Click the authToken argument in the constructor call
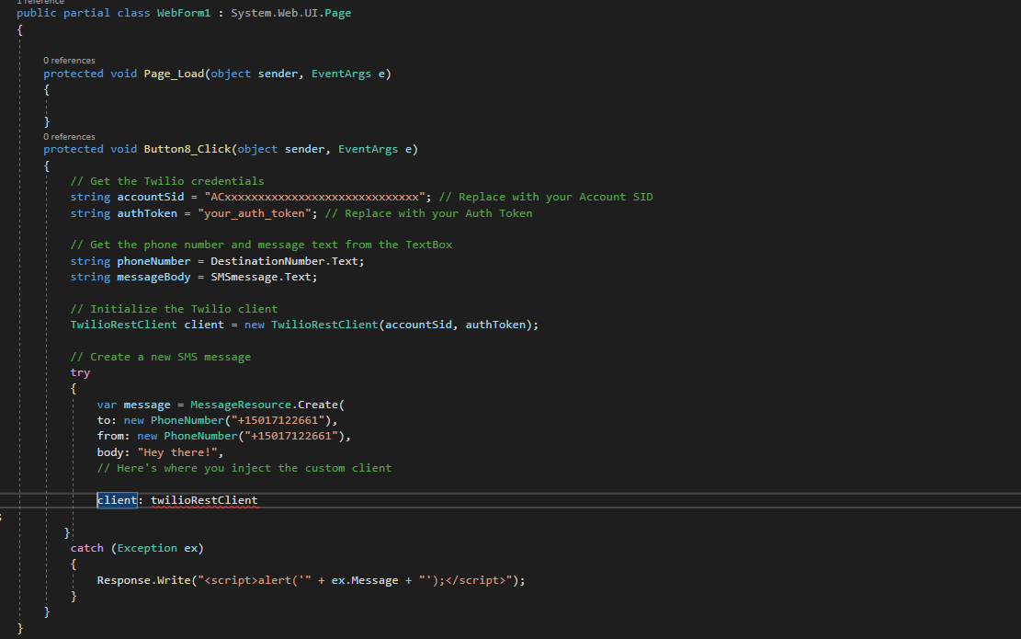Screen dimensions: 1021x639 pyautogui.click(x=494, y=325)
